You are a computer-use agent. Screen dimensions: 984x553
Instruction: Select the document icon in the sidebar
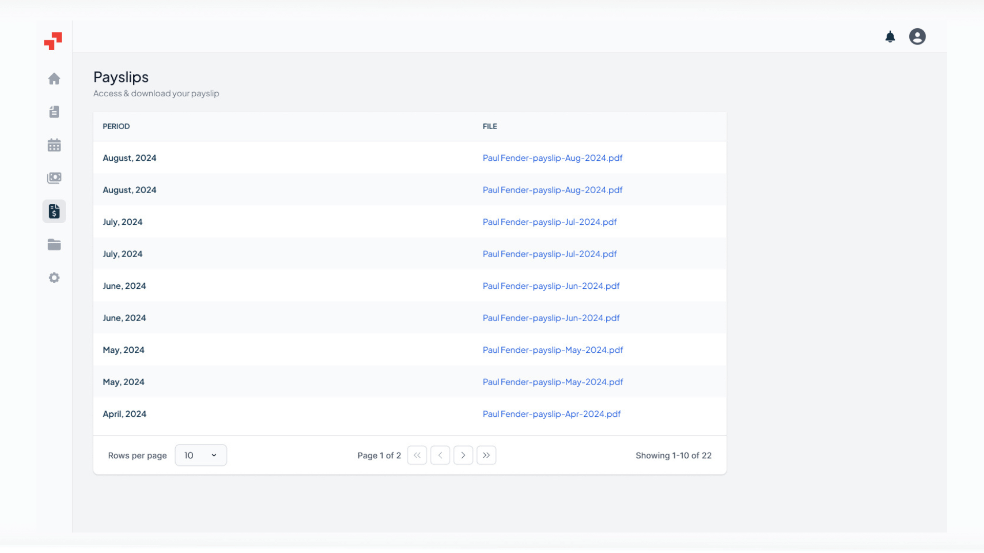pyautogui.click(x=54, y=112)
